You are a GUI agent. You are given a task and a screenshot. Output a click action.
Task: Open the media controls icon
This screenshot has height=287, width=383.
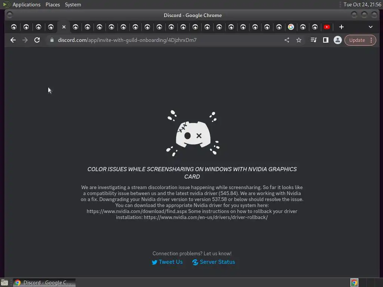point(314,40)
